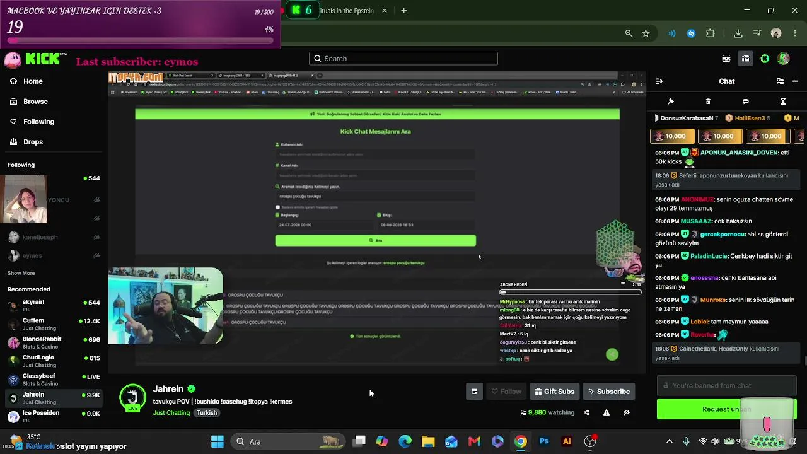Click the chat speech bubble icon

coord(746,102)
